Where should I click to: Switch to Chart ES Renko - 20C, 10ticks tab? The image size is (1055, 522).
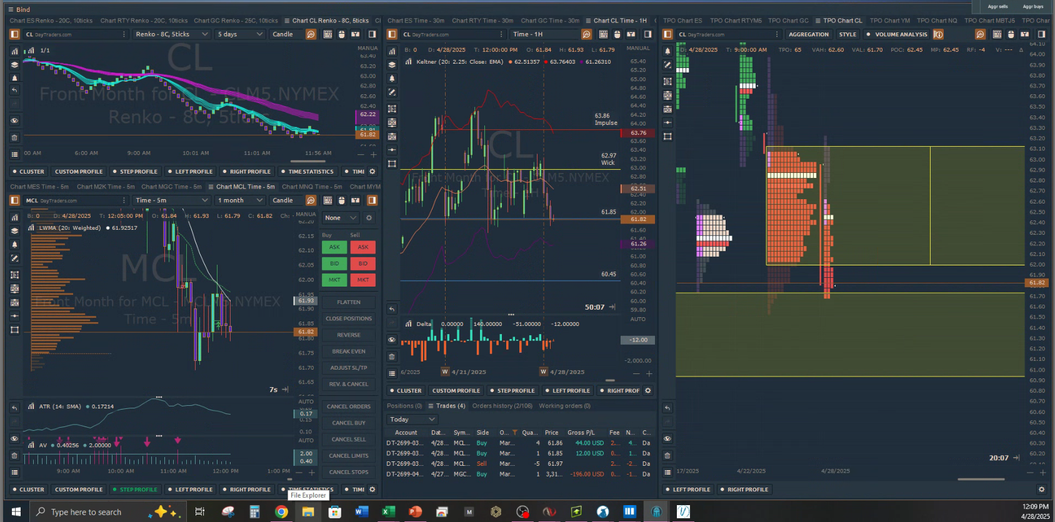51,21
